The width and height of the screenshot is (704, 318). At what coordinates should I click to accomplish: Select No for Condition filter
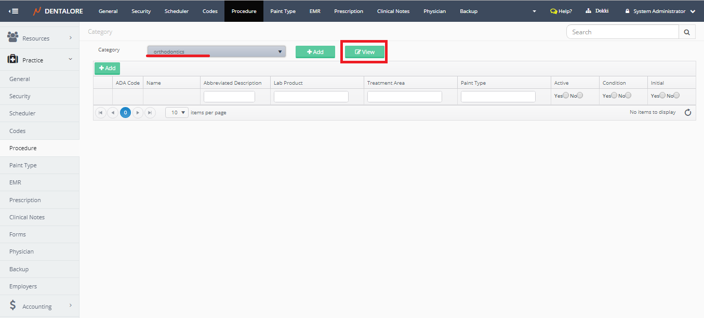click(628, 95)
